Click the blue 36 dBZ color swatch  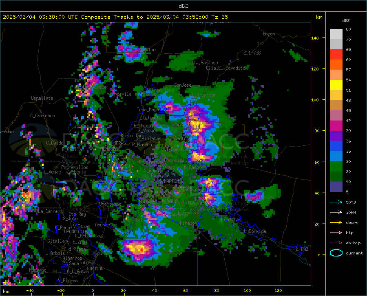click(x=336, y=146)
